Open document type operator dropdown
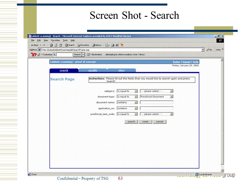The height and width of the screenshot is (182, 243). pos(127,97)
